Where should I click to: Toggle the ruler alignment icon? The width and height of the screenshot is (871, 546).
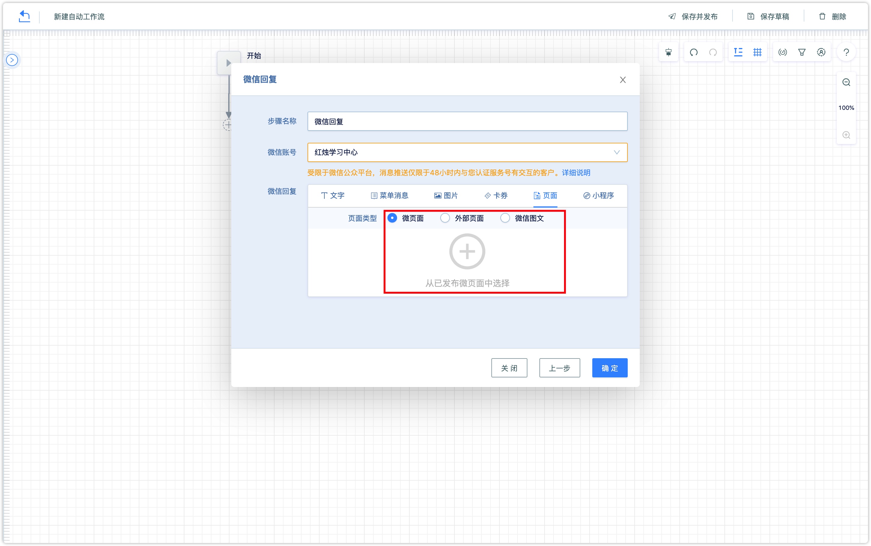(738, 52)
